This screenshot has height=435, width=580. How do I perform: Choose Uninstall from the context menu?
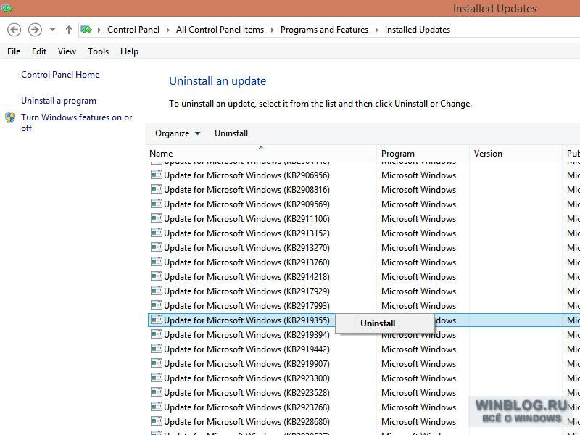385,323
